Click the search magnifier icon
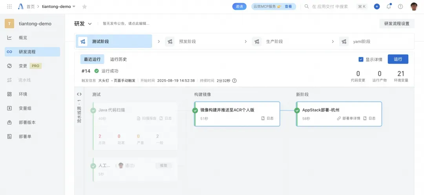 307,7
